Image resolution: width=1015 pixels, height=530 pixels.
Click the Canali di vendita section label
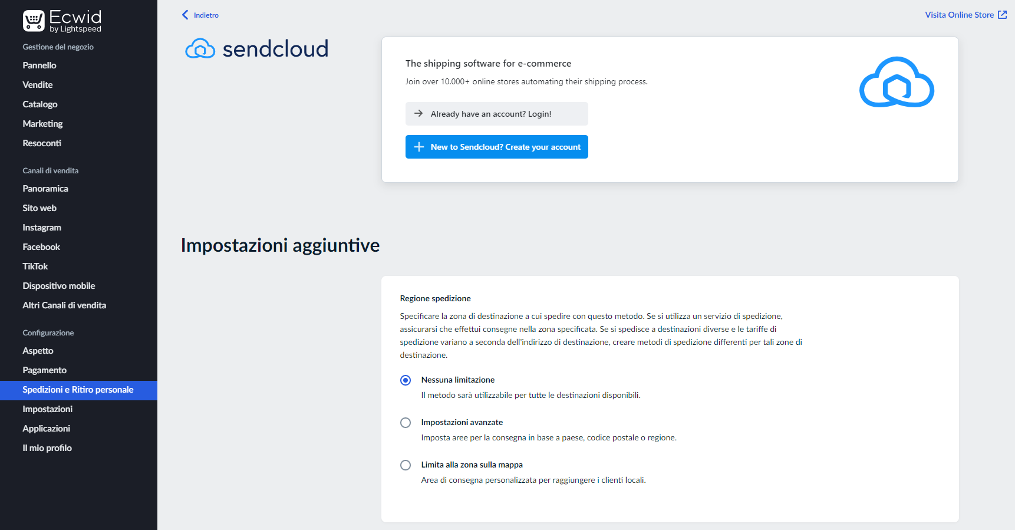[x=51, y=171]
